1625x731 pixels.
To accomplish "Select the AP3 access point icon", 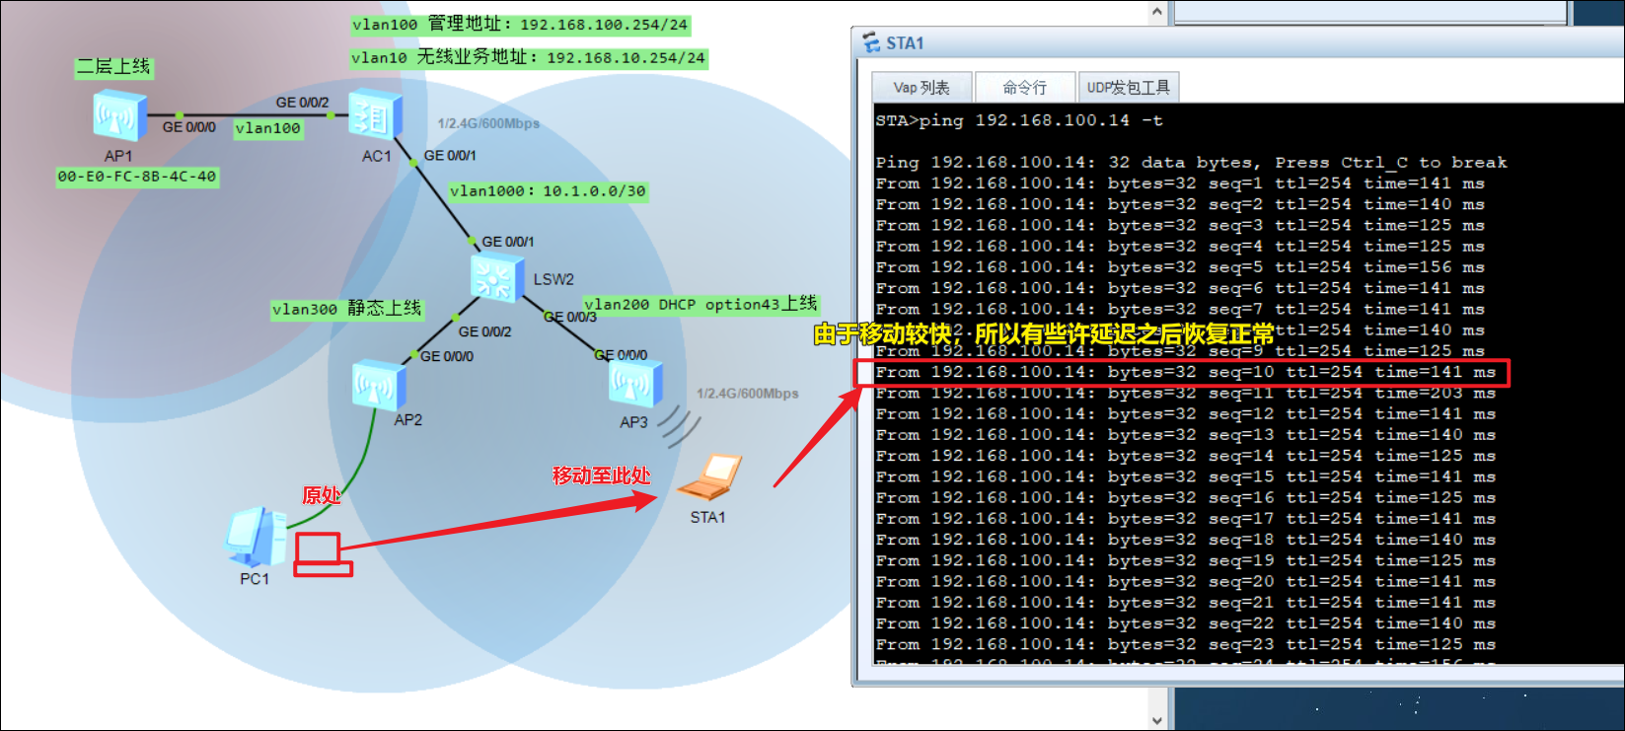I will pos(635,385).
